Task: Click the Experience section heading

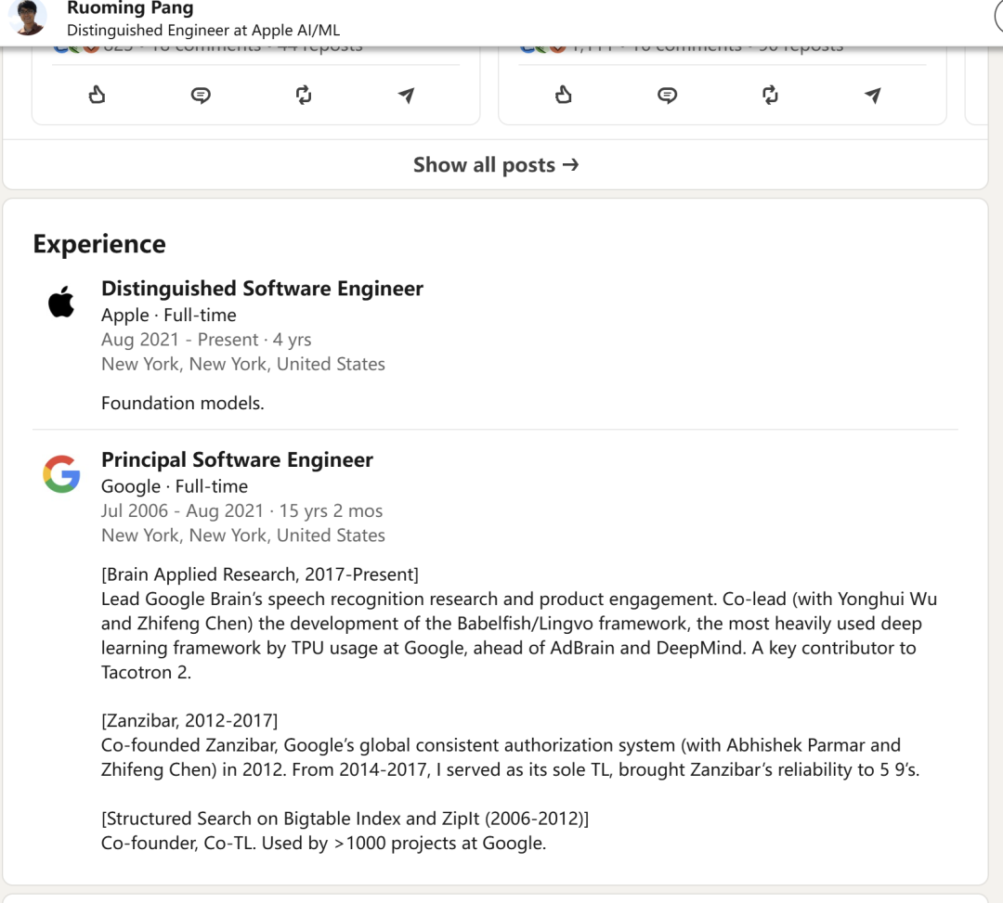Action: 99,244
